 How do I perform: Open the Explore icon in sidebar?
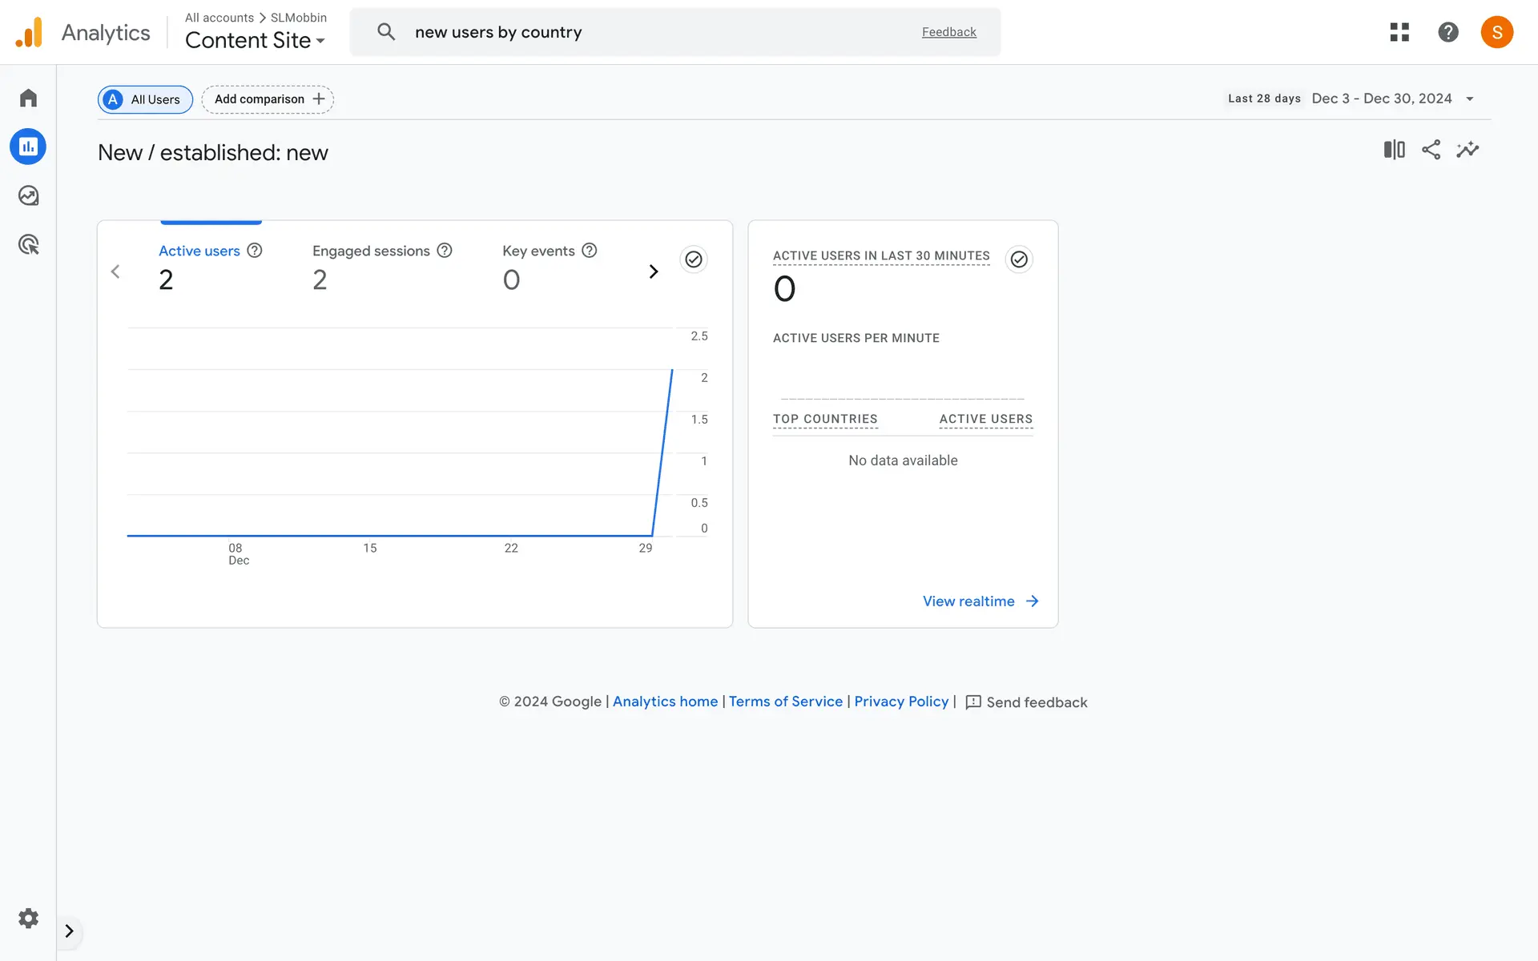[29, 195]
